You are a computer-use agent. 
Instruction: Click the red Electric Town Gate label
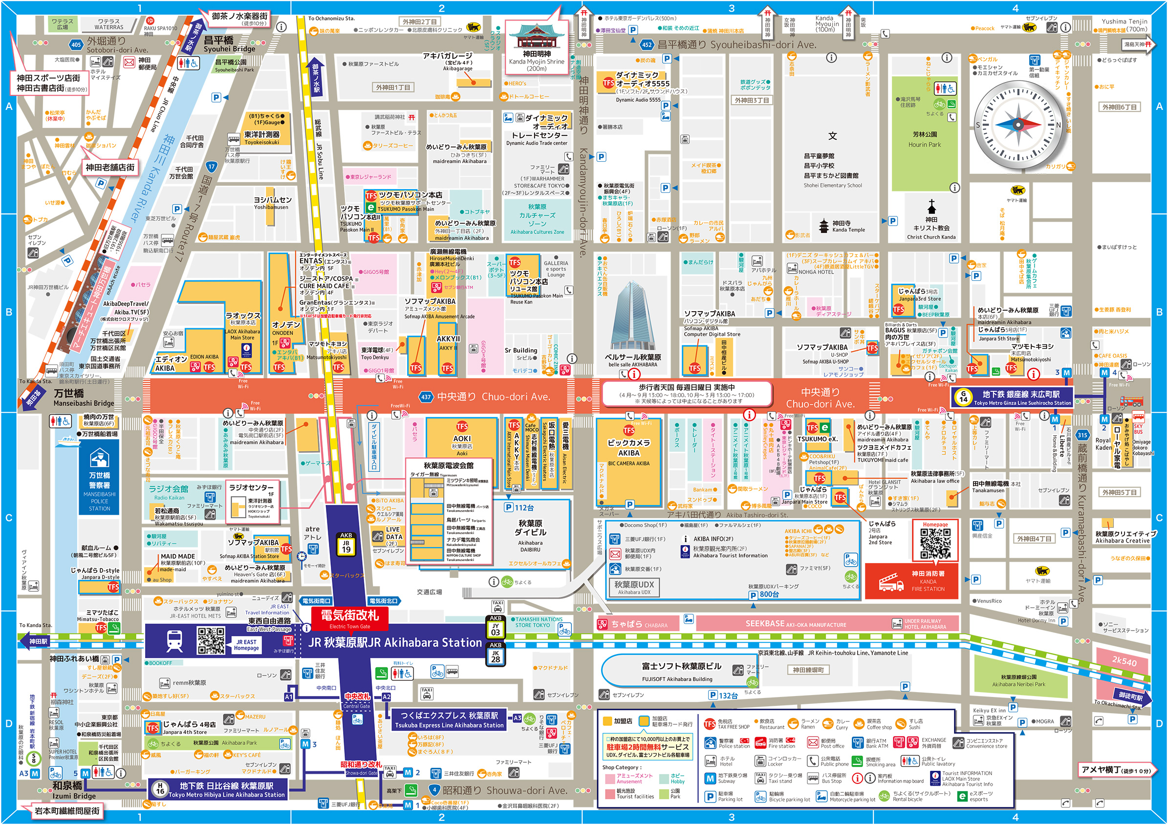tap(349, 619)
